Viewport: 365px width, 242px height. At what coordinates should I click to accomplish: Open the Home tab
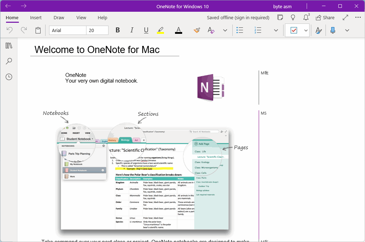(12, 18)
